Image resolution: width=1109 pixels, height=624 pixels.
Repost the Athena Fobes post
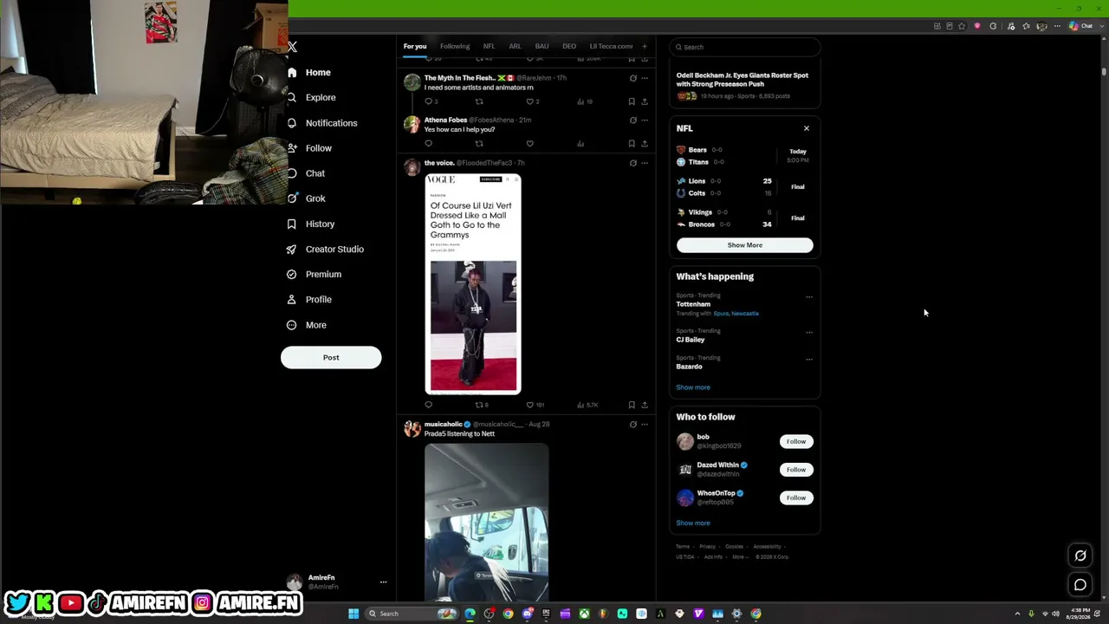[479, 144]
